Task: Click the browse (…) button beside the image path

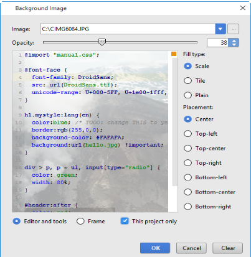Action: coord(234,29)
